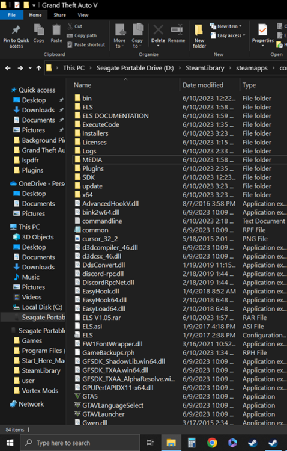
Task: Click This PC in the address bar
Action: tap(74, 68)
